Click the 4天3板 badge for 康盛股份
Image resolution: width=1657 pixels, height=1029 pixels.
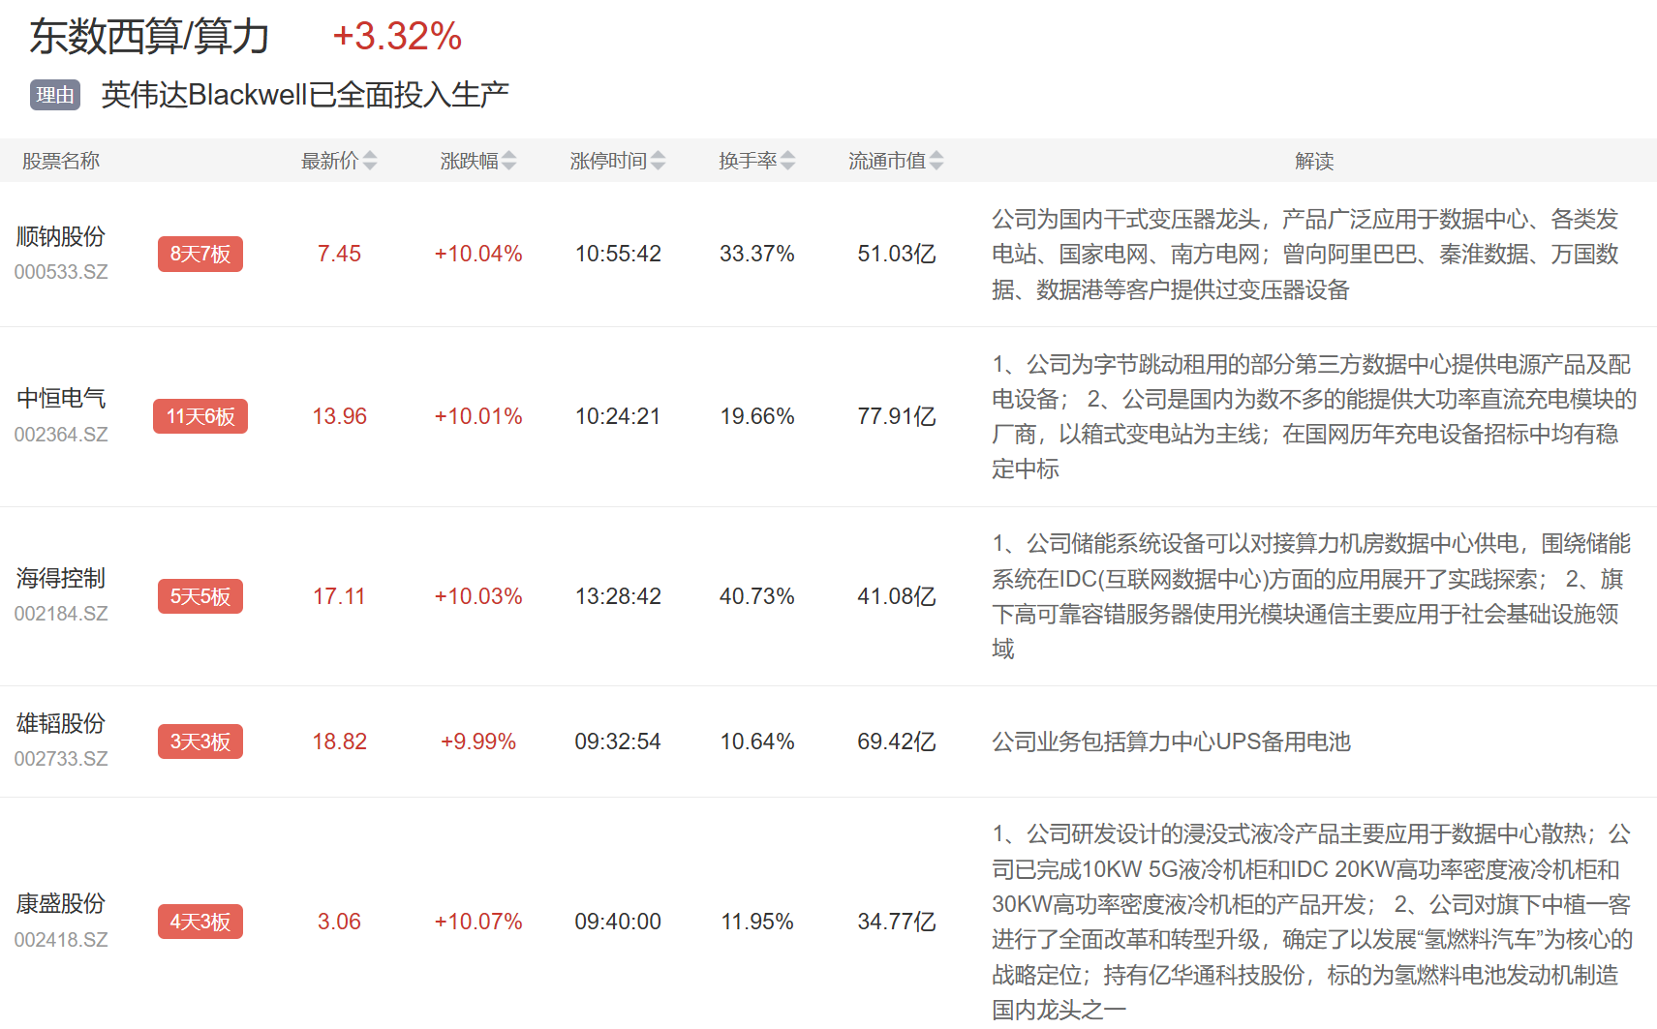200,922
